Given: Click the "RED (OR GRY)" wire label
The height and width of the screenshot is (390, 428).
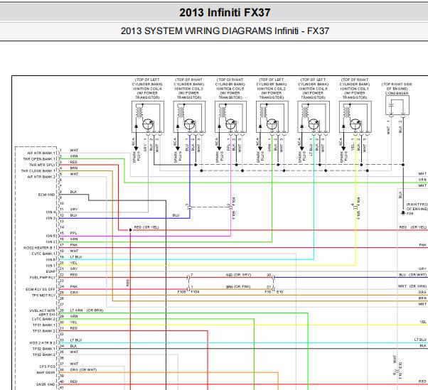Looking at the screenshot, I should (238, 275).
